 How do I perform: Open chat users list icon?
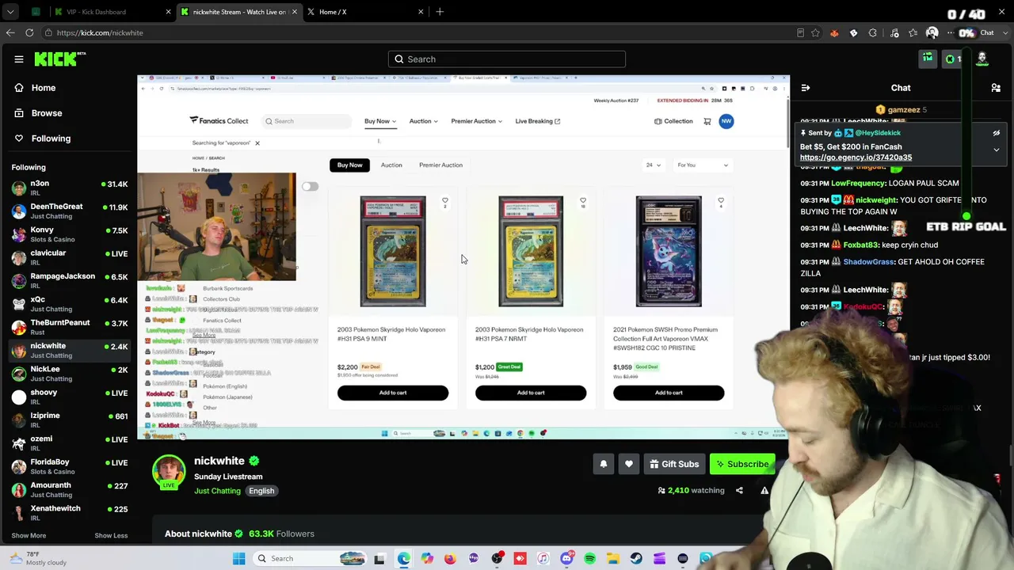[996, 88]
